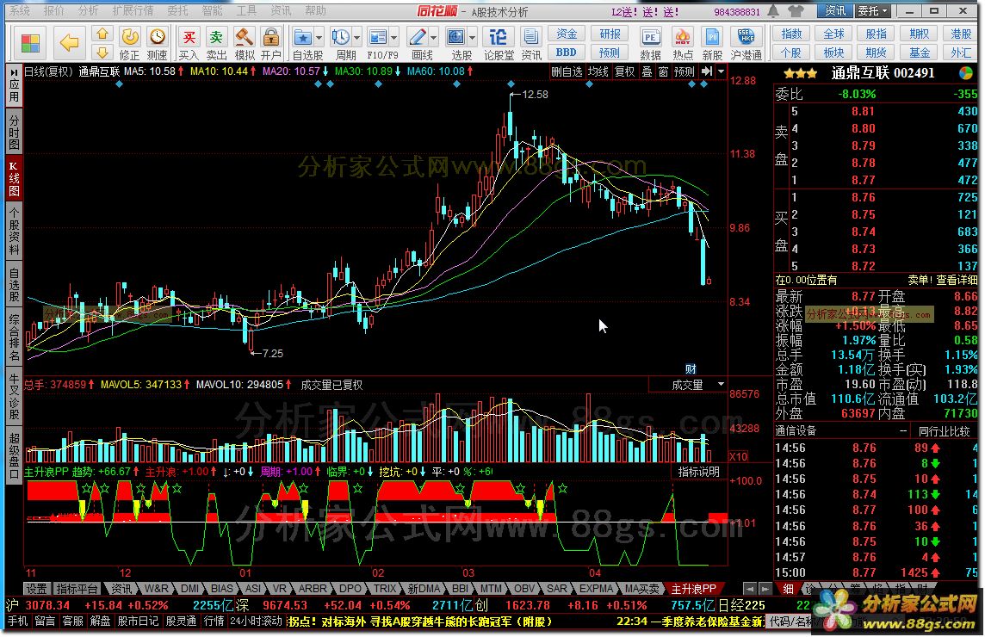Click the 删自选 button

coord(567,71)
